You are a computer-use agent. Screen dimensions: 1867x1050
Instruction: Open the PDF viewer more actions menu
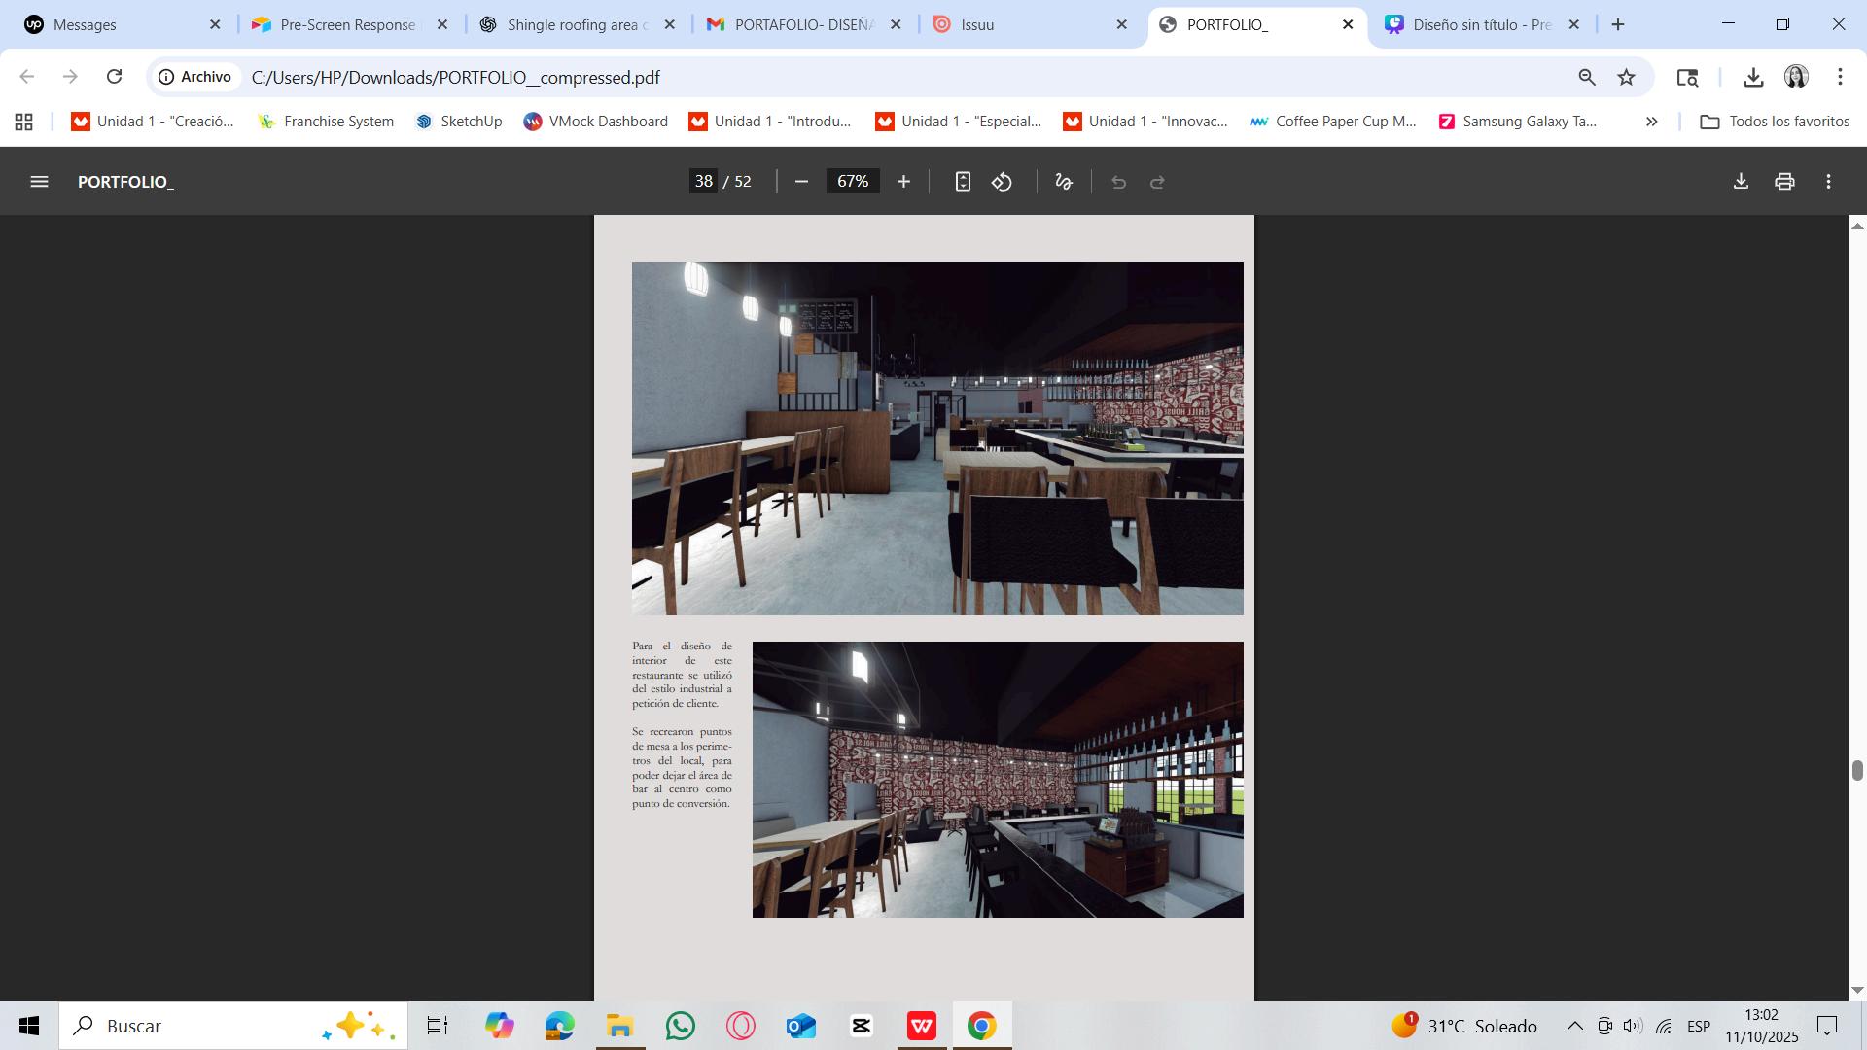point(1829,182)
